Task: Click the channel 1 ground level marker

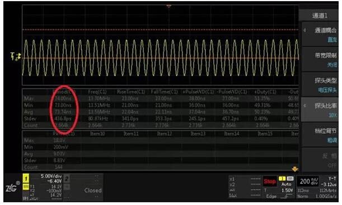Action: click(16, 57)
